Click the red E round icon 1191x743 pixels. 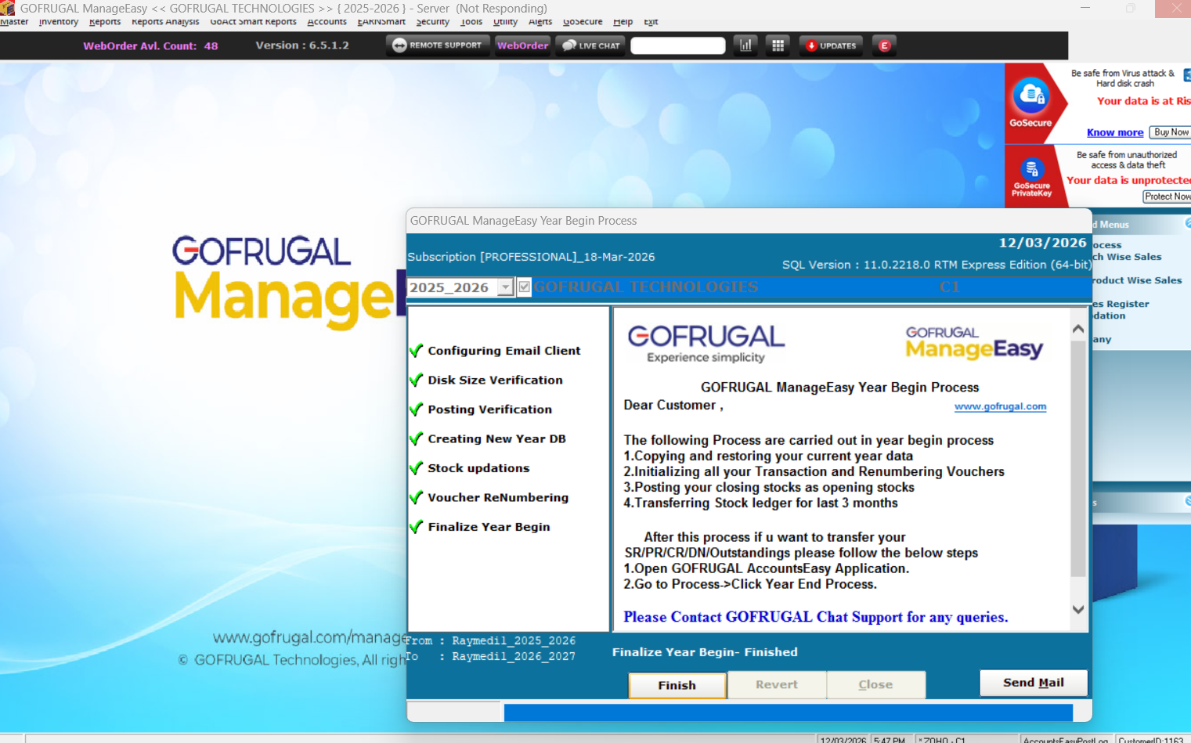(x=885, y=45)
